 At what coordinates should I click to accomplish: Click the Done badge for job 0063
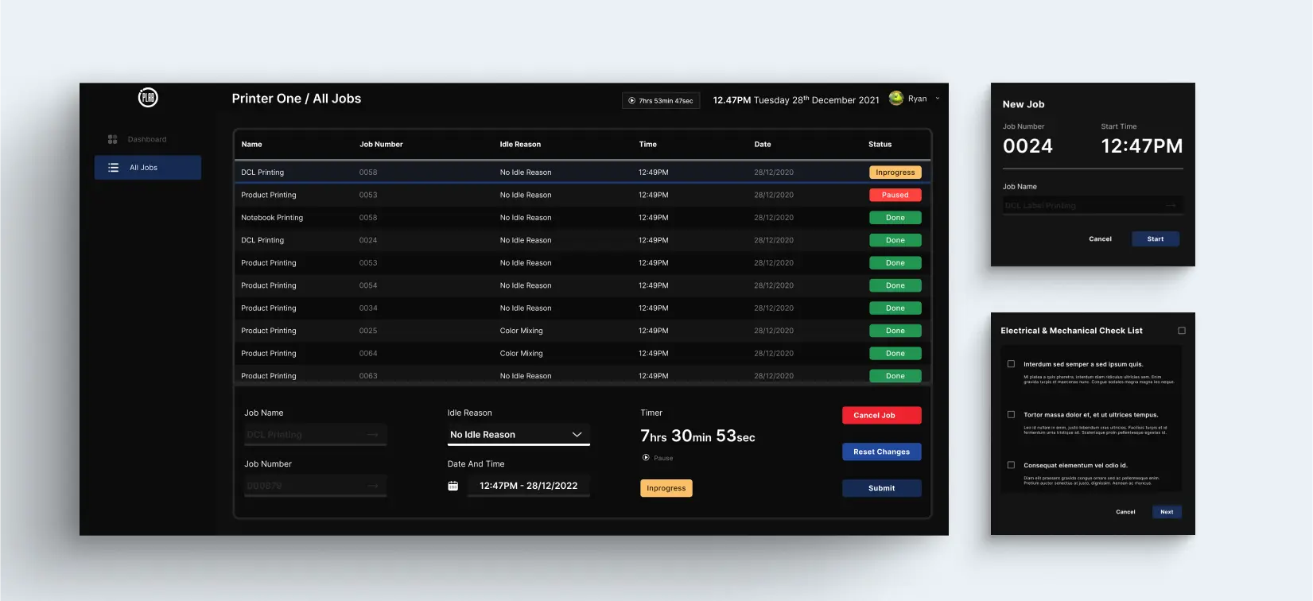click(895, 376)
